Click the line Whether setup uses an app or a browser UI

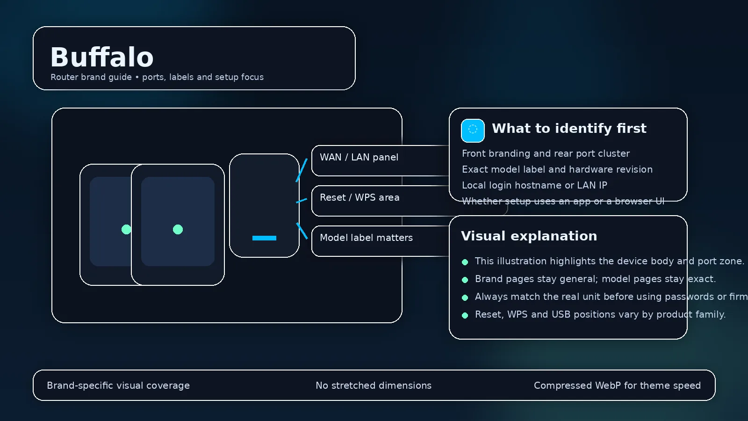[x=563, y=201]
